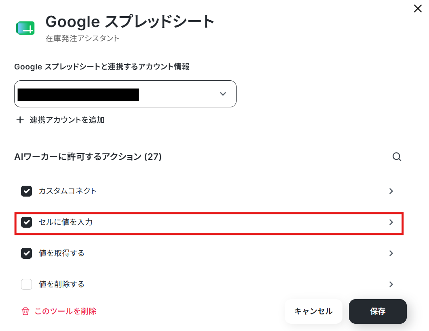Image resolution: width=429 pixels, height=331 pixels.
Task: Click the このツールを削除 link
Action: point(66,311)
